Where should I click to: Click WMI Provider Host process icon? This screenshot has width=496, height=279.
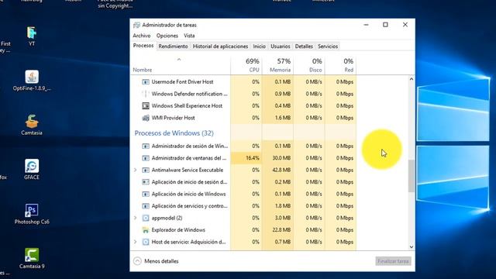(x=146, y=118)
